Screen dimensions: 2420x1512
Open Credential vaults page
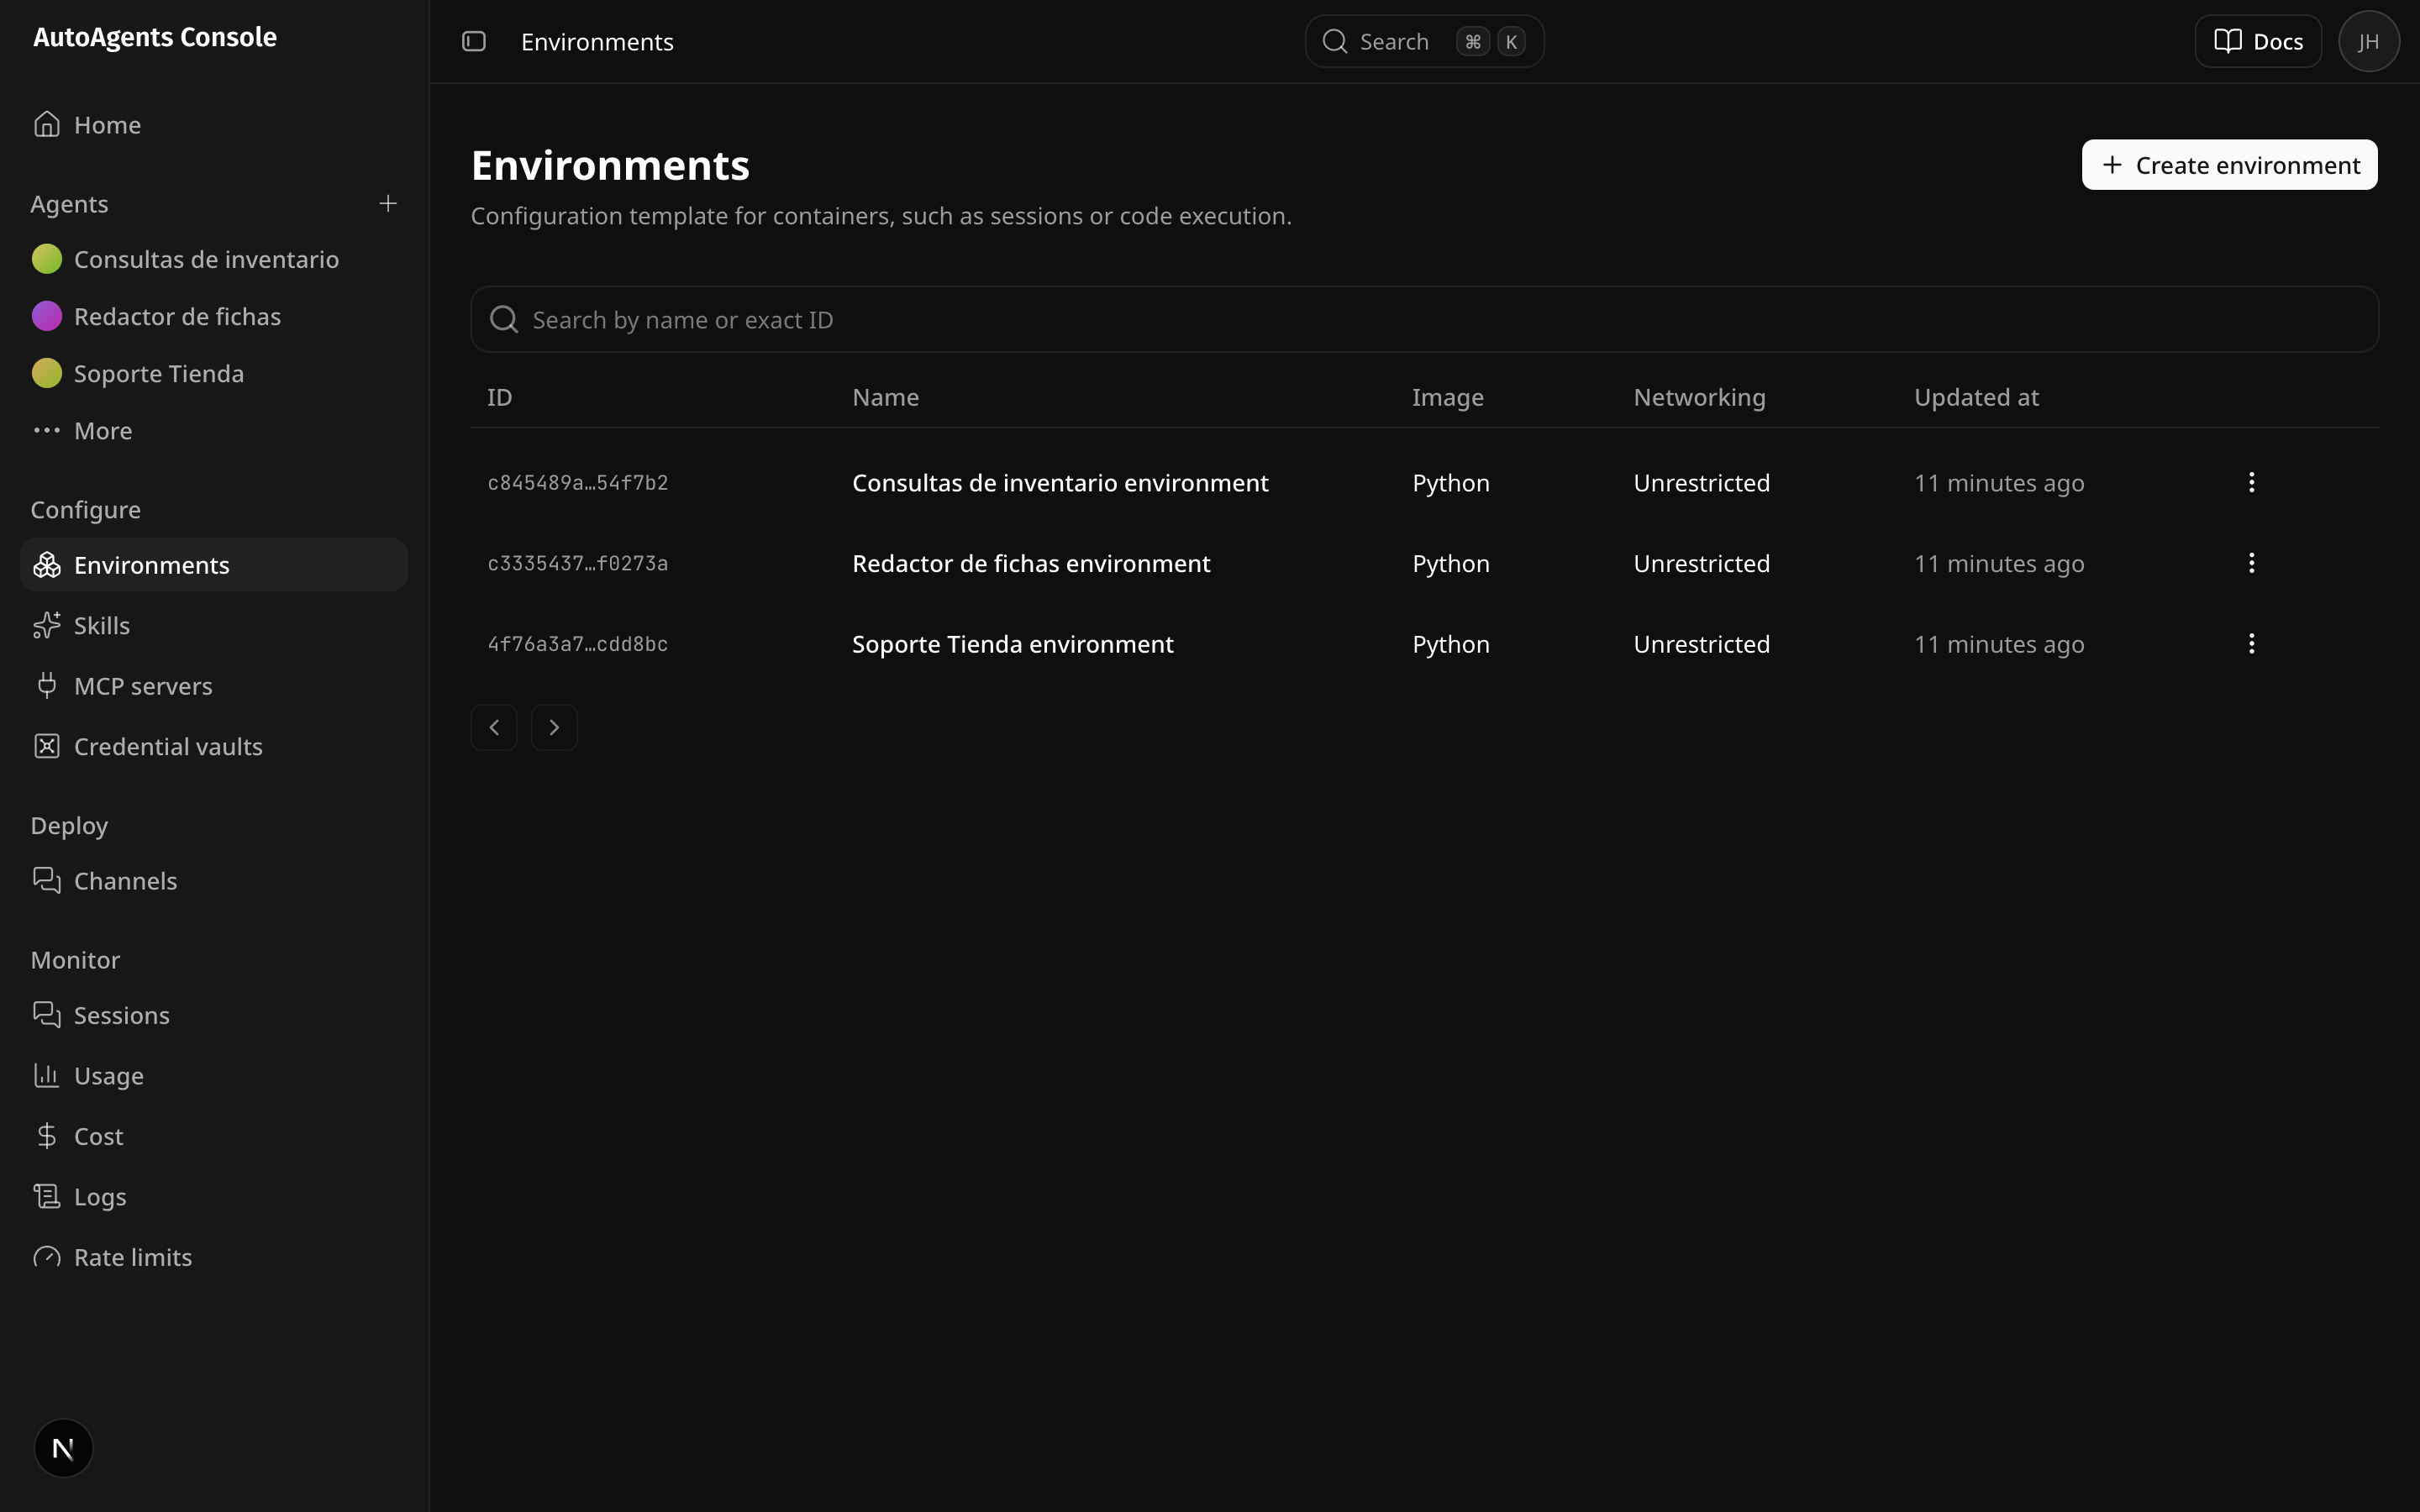(x=213, y=746)
